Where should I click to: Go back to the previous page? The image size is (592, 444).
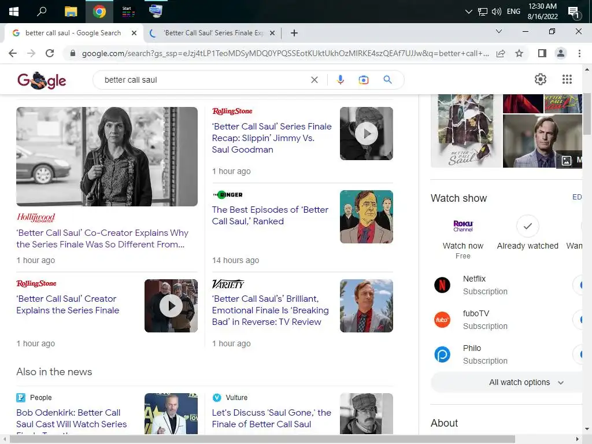[x=13, y=53]
